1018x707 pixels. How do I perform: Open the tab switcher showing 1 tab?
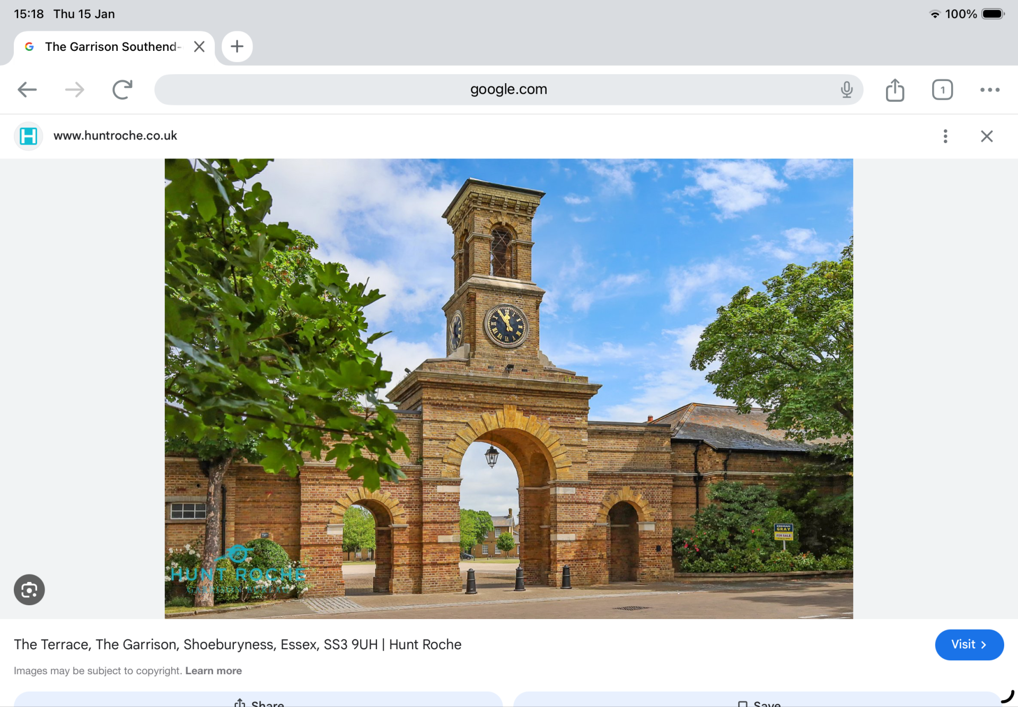coord(942,90)
